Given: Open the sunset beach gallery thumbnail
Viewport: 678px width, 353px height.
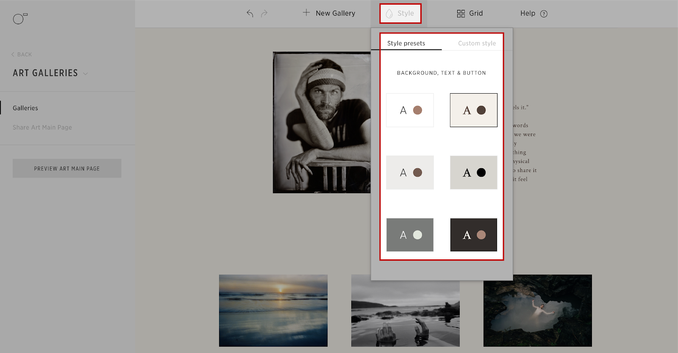Looking at the screenshot, I should [273, 311].
